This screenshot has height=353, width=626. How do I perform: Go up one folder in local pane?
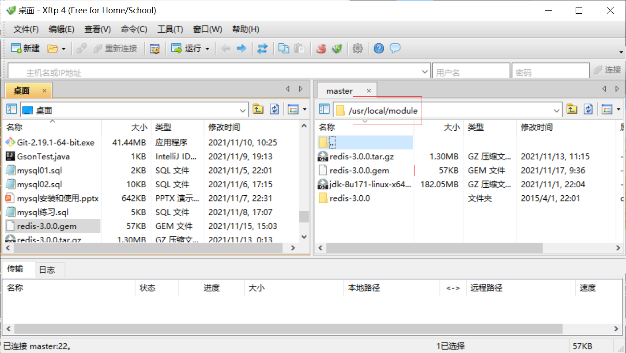pyautogui.click(x=258, y=109)
